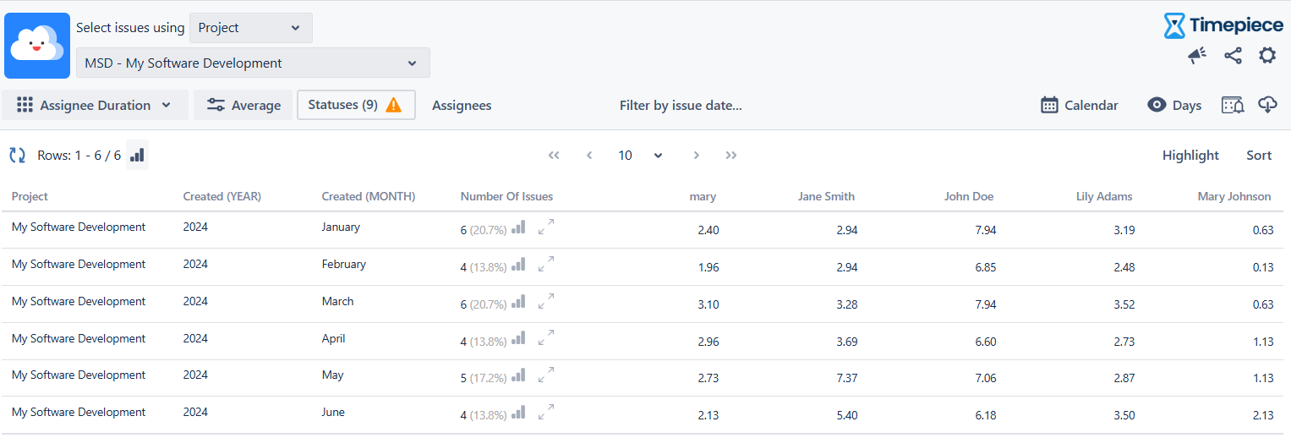Click the John Doe column header
This screenshot has height=438, width=1291.
pyautogui.click(x=969, y=196)
